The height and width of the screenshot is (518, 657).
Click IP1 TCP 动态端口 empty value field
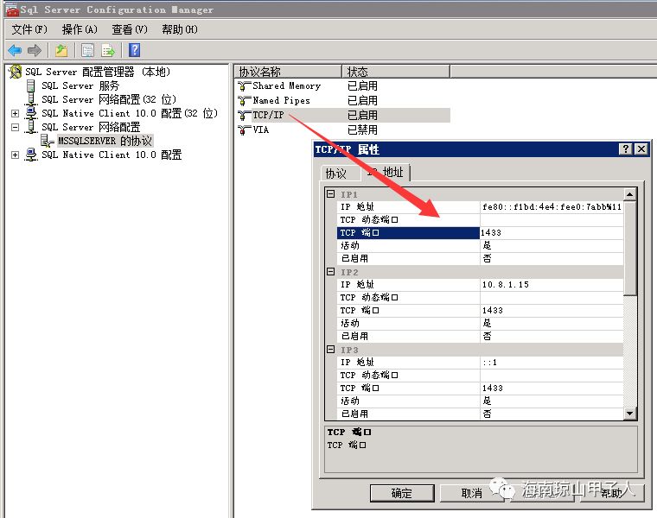(x=552, y=220)
